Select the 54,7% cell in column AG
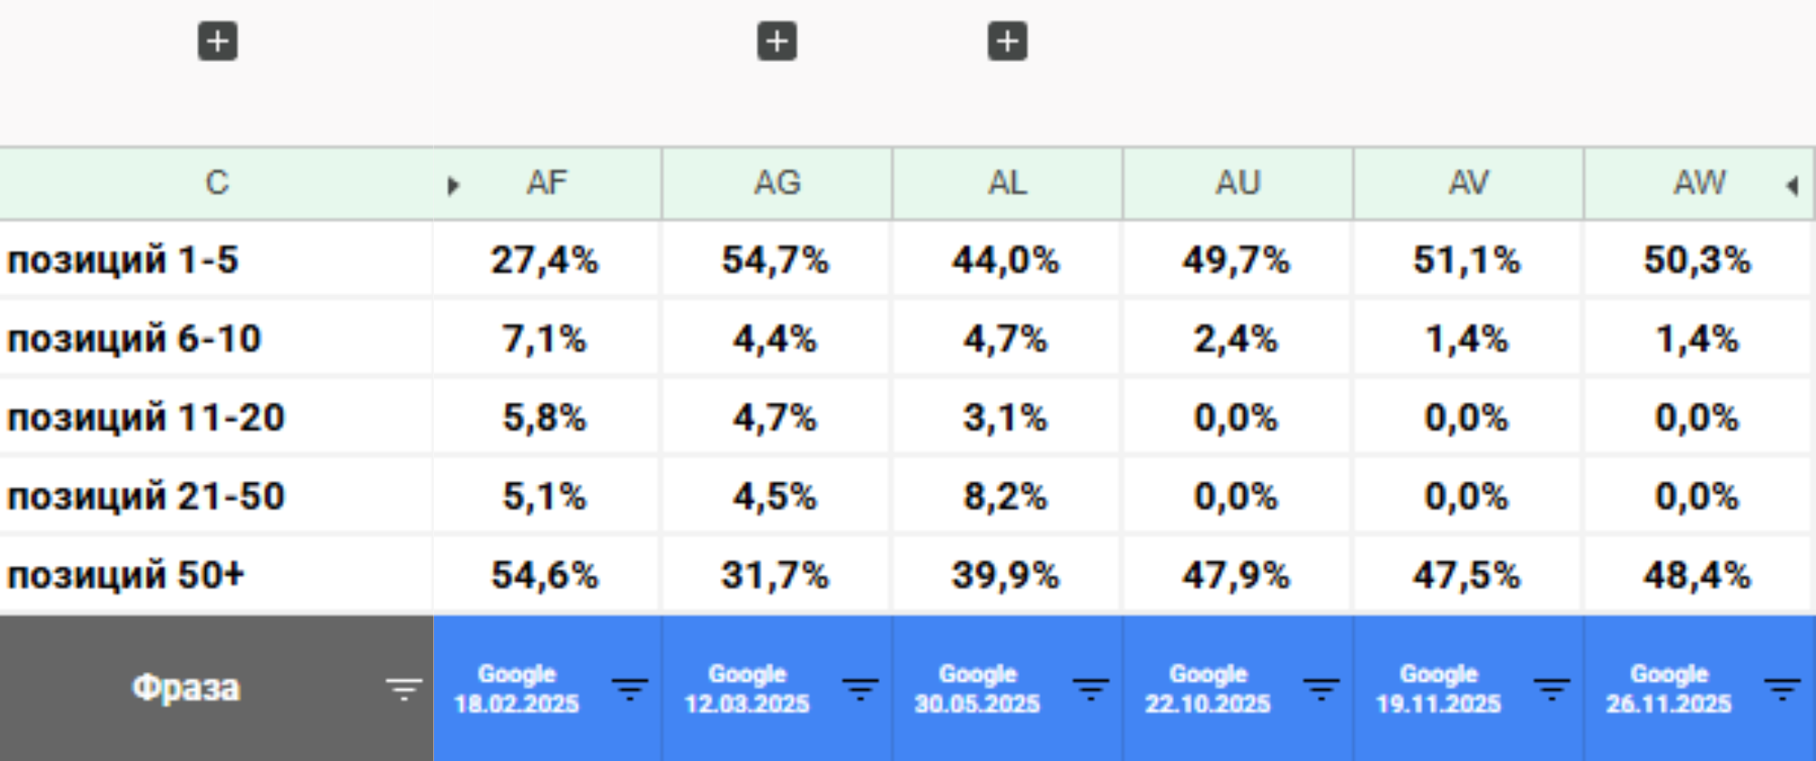 pyautogui.click(x=775, y=261)
